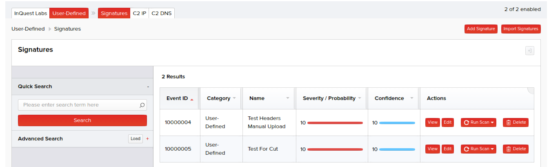
Task: Open Run Scan dropdown for event 10000004
Action: 478,122
